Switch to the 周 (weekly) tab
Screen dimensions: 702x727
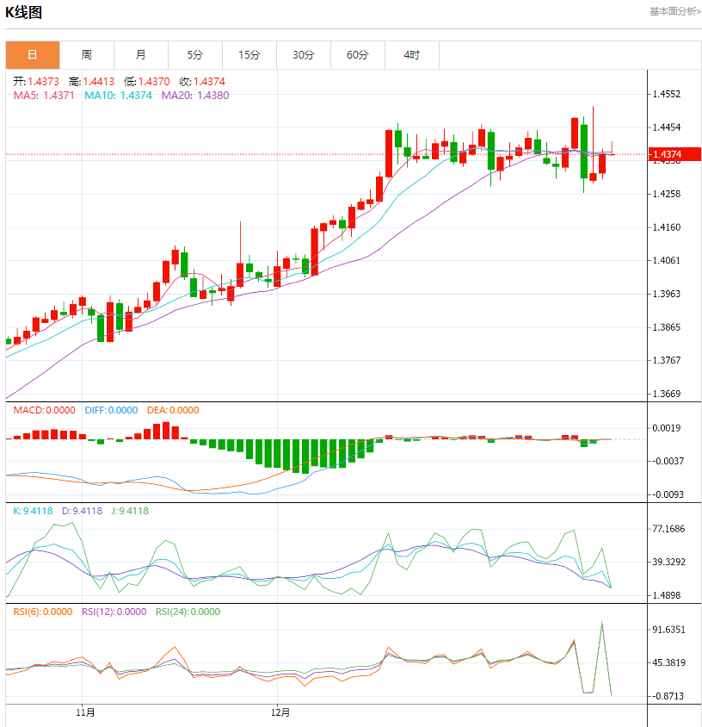click(87, 55)
